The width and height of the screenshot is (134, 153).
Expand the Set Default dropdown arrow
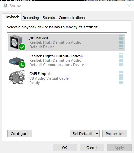(97, 134)
